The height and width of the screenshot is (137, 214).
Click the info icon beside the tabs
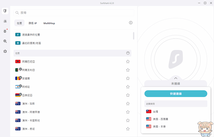coord(131,23)
